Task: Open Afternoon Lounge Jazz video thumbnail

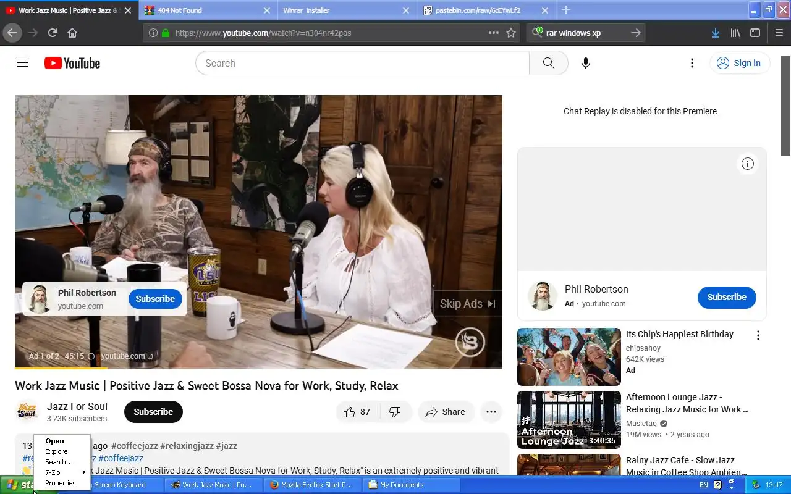Action: [x=569, y=420]
